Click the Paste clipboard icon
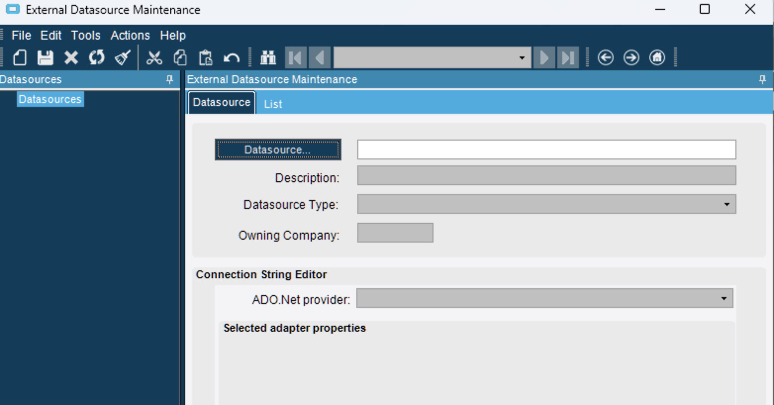This screenshot has height=405, width=774. point(205,57)
